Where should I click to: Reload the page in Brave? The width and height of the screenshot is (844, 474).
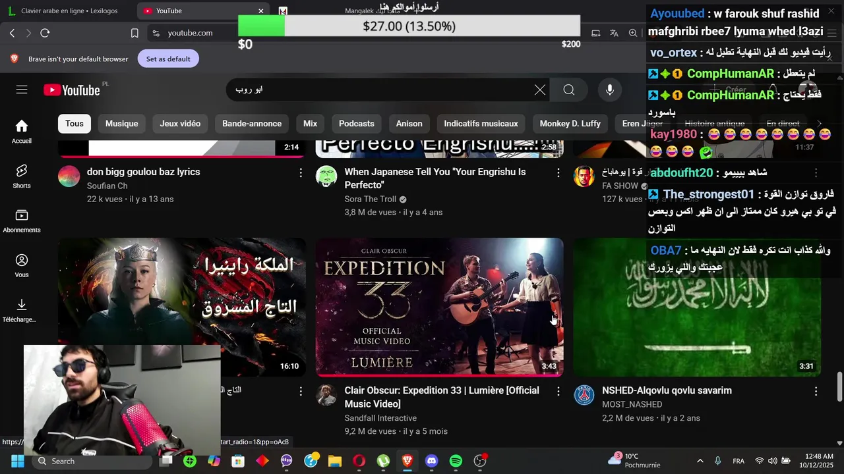point(45,33)
